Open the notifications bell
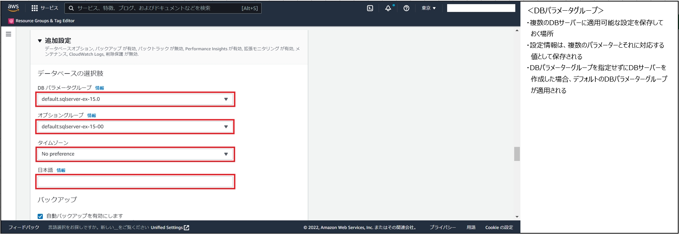This screenshot has width=679, height=247. [x=388, y=8]
